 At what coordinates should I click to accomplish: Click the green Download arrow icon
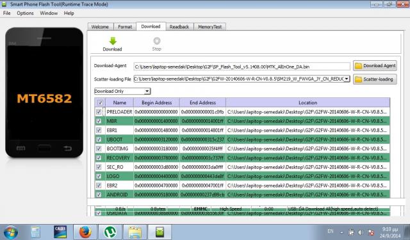[113, 41]
